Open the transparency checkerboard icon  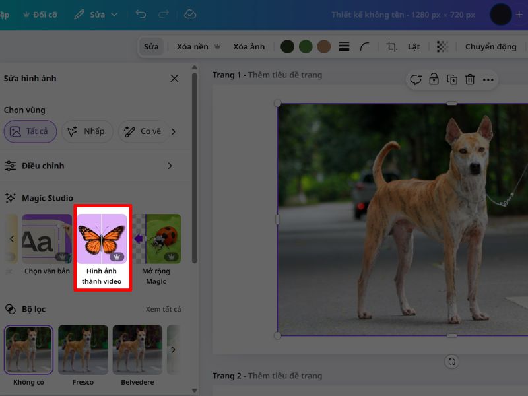(442, 47)
